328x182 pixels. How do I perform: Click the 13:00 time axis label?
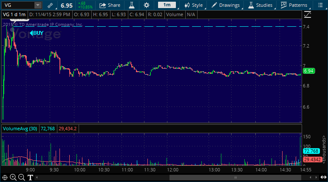point(215,170)
